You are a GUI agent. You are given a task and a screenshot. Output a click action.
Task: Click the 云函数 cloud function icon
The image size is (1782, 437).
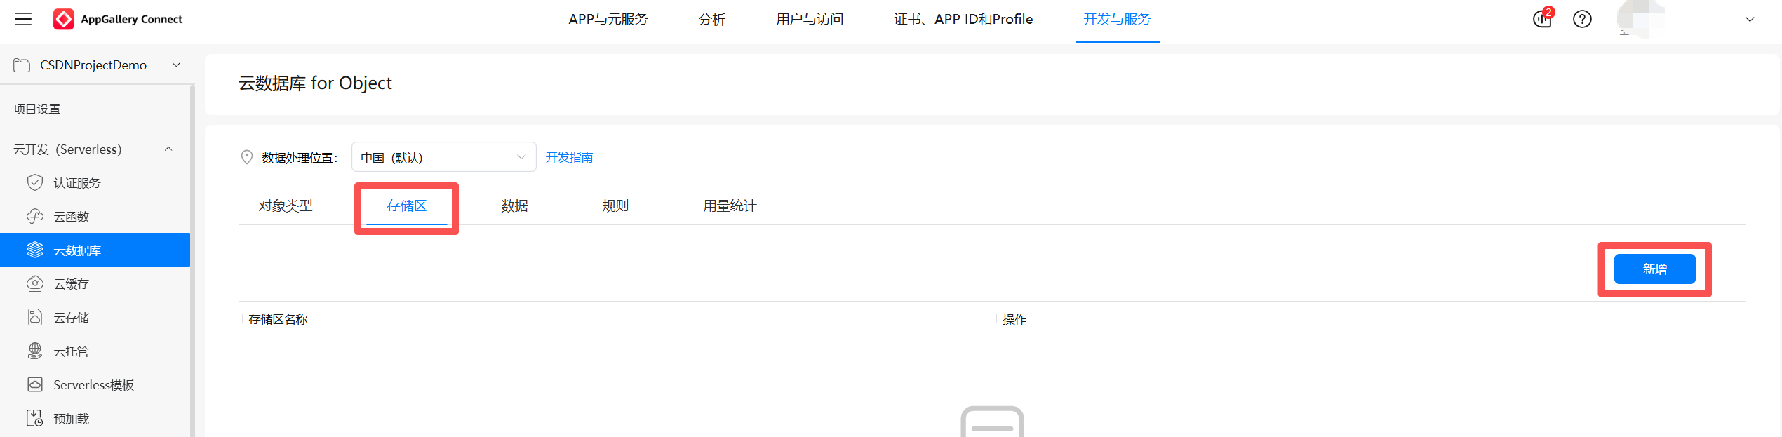35,216
